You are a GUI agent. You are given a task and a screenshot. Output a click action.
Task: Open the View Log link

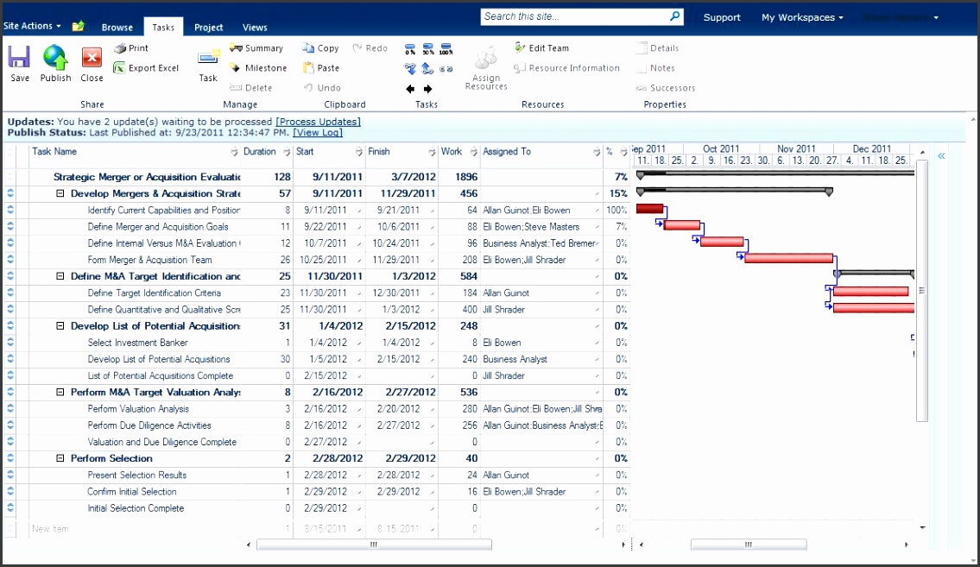[x=318, y=132]
